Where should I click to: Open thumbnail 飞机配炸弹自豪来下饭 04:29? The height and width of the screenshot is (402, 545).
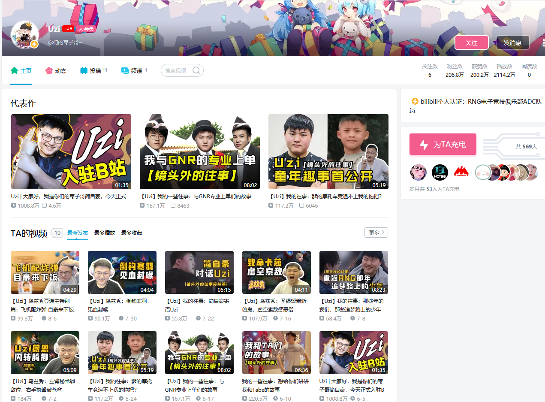click(x=45, y=272)
